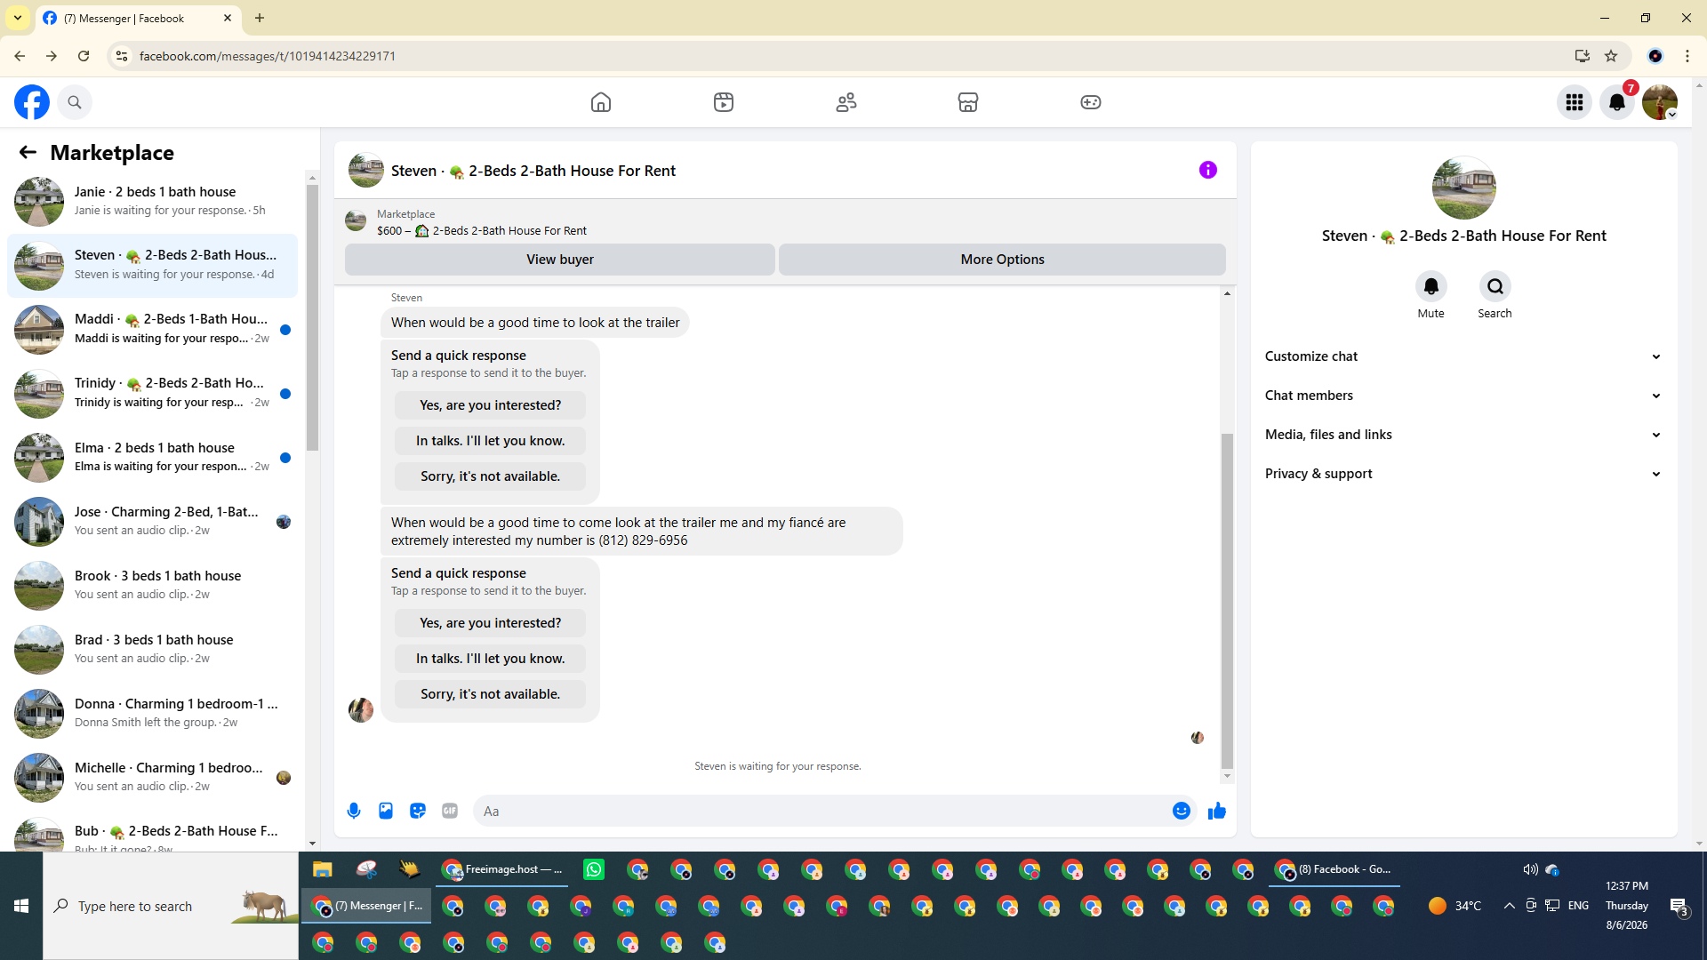This screenshot has width=1707, height=960.
Task: Click More Options button
Action: pos(1002,260)
